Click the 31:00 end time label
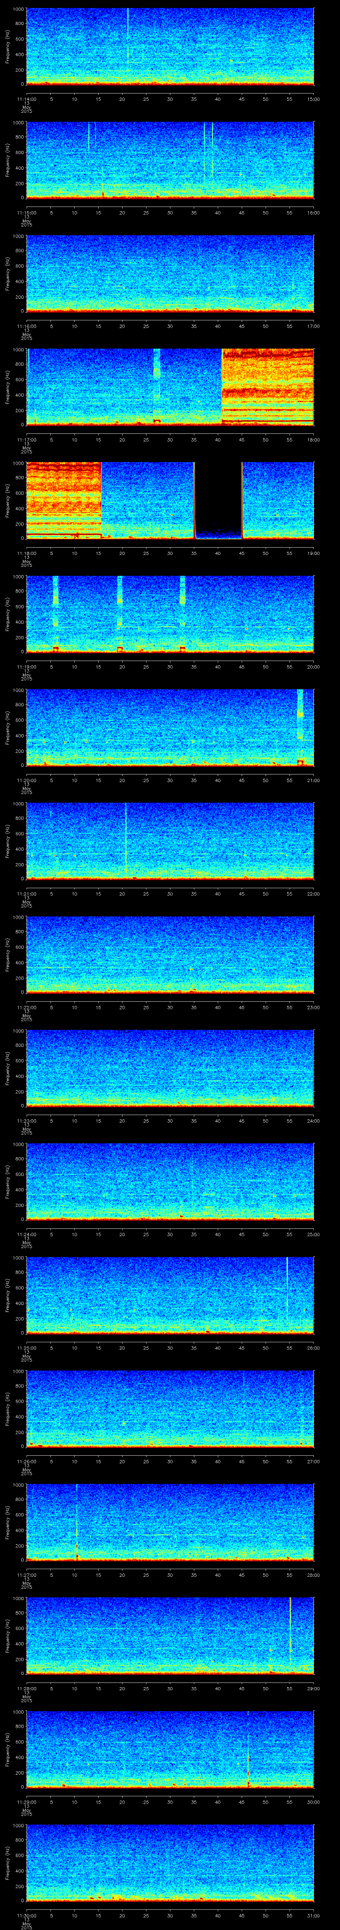The height and width of the screenshot is (1930, 340). (x=314, y=1915)
